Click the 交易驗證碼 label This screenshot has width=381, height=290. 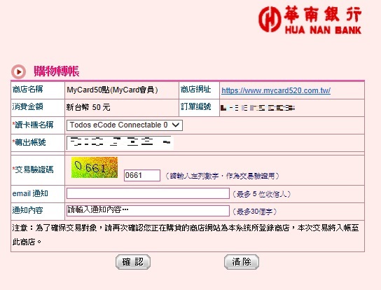[33, 170]
